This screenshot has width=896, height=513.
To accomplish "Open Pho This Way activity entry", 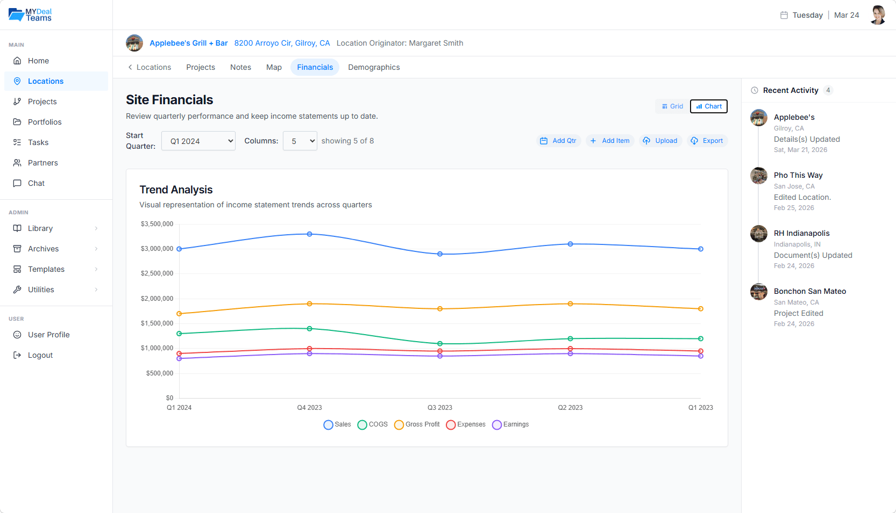I will point(819,191).
